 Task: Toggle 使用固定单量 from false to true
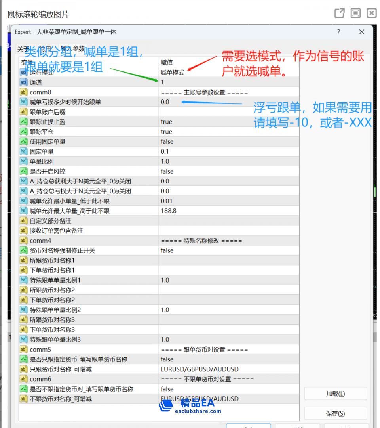point(198,141)
